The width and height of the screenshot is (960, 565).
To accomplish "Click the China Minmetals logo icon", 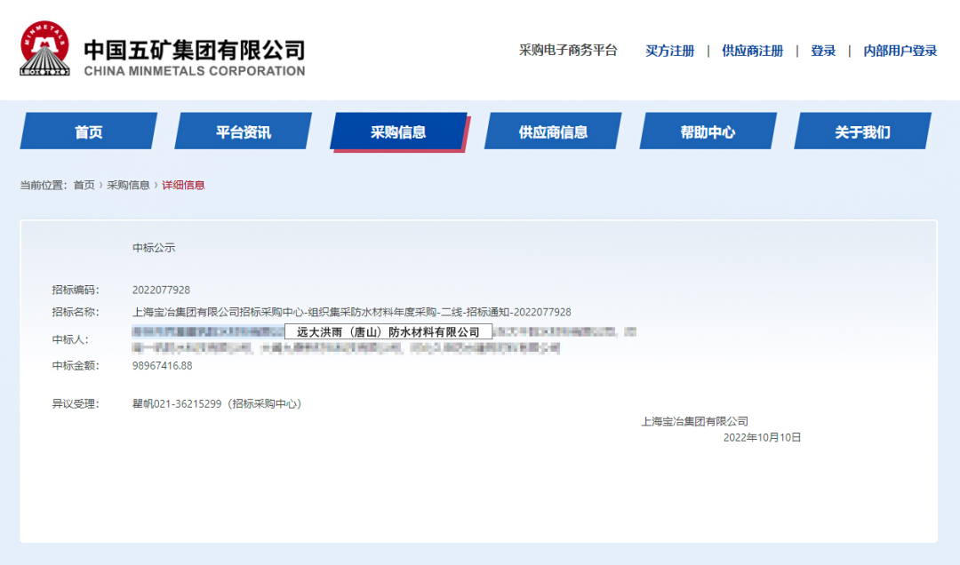I will (x=44, y=49).
